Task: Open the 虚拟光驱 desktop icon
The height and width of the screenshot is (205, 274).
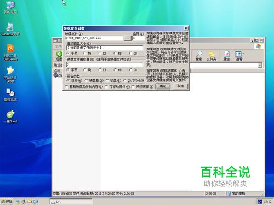Action: (10, 95)
